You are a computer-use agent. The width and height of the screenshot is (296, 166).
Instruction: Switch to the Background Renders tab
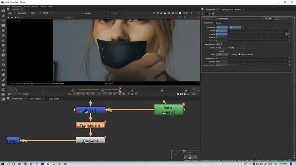231,9
